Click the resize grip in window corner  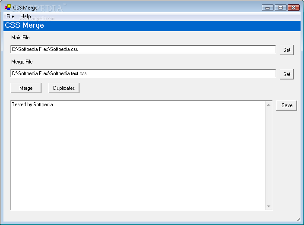tap(298, 219)
